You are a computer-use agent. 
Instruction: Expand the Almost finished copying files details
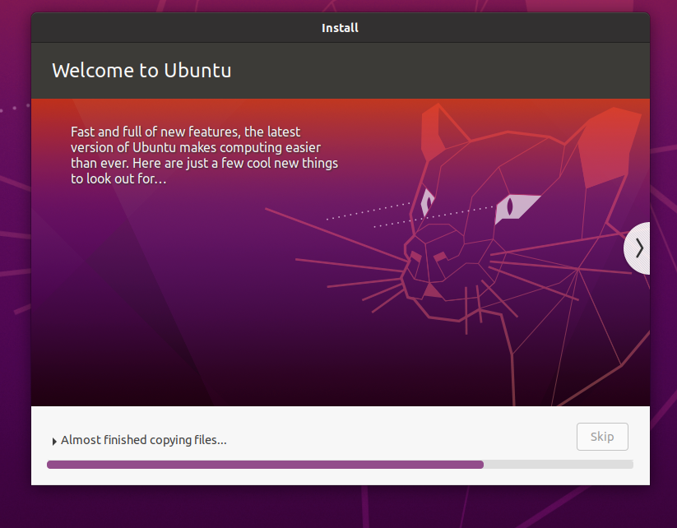point(54,440)
